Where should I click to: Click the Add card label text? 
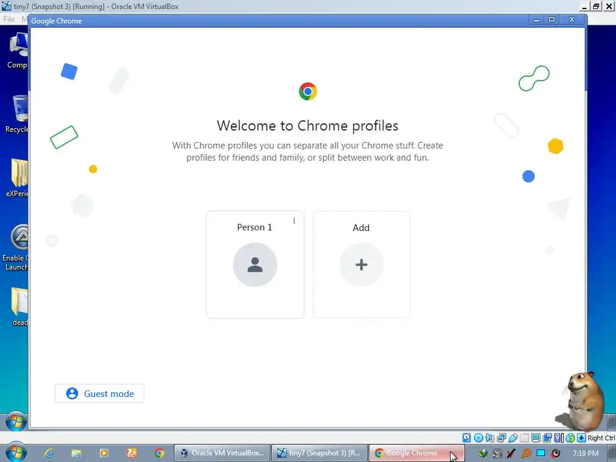click(361, 228)
